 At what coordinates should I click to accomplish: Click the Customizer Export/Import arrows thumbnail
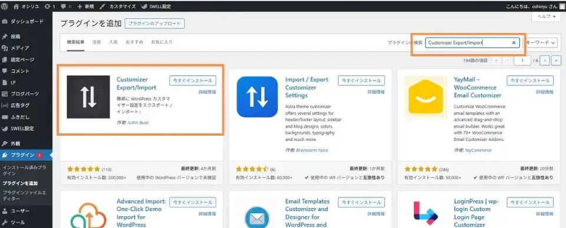(x=88, y=97)
